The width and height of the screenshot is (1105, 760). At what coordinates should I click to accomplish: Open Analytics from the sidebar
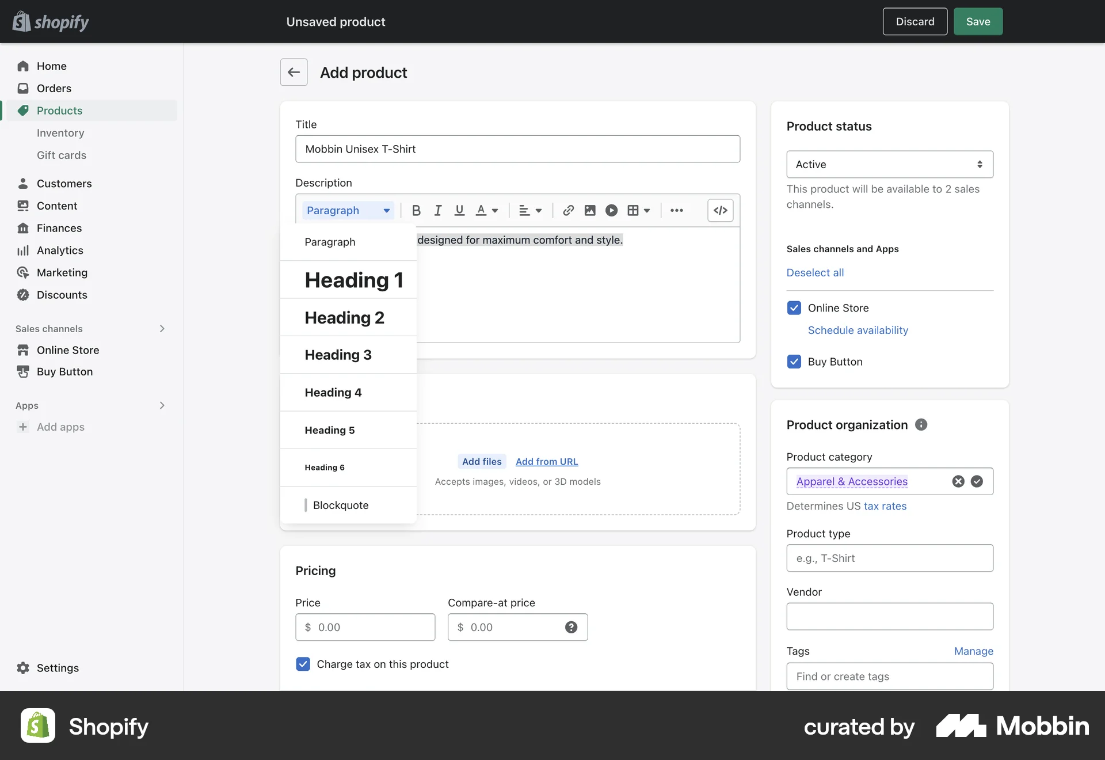pos(60,250)
